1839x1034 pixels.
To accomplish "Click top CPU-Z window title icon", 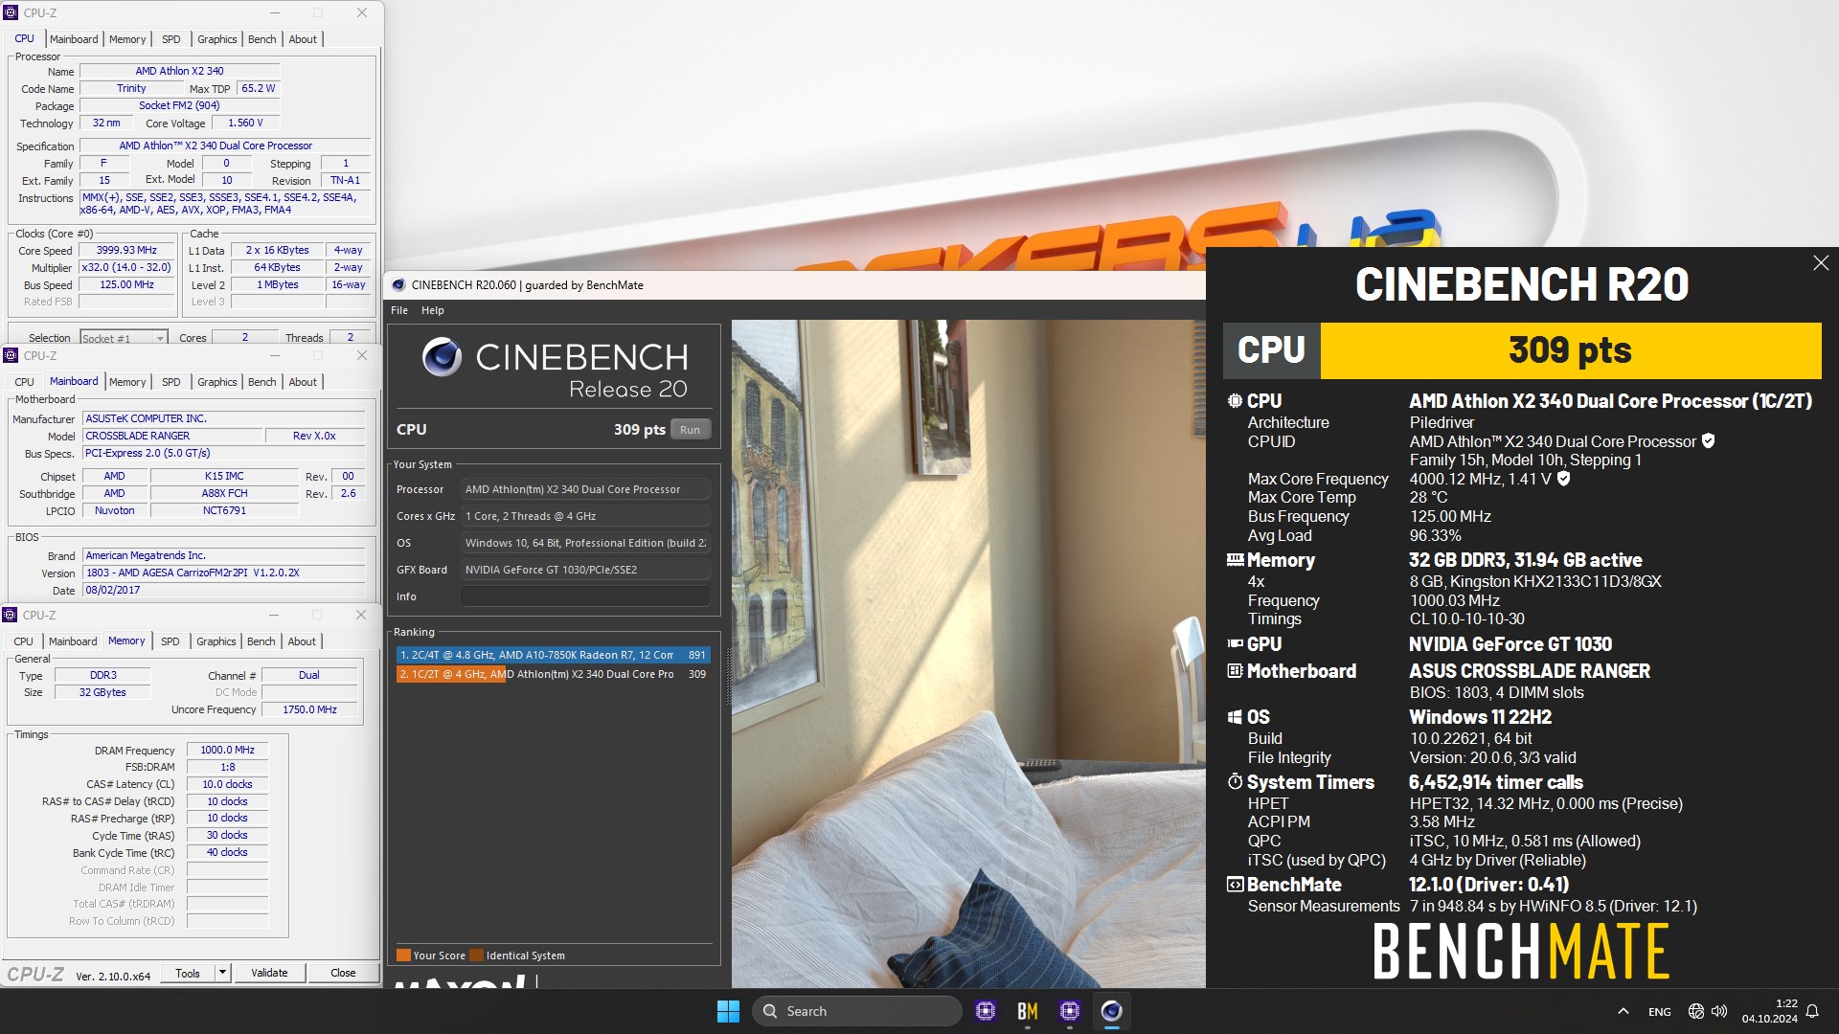I will tap(11, 12).
